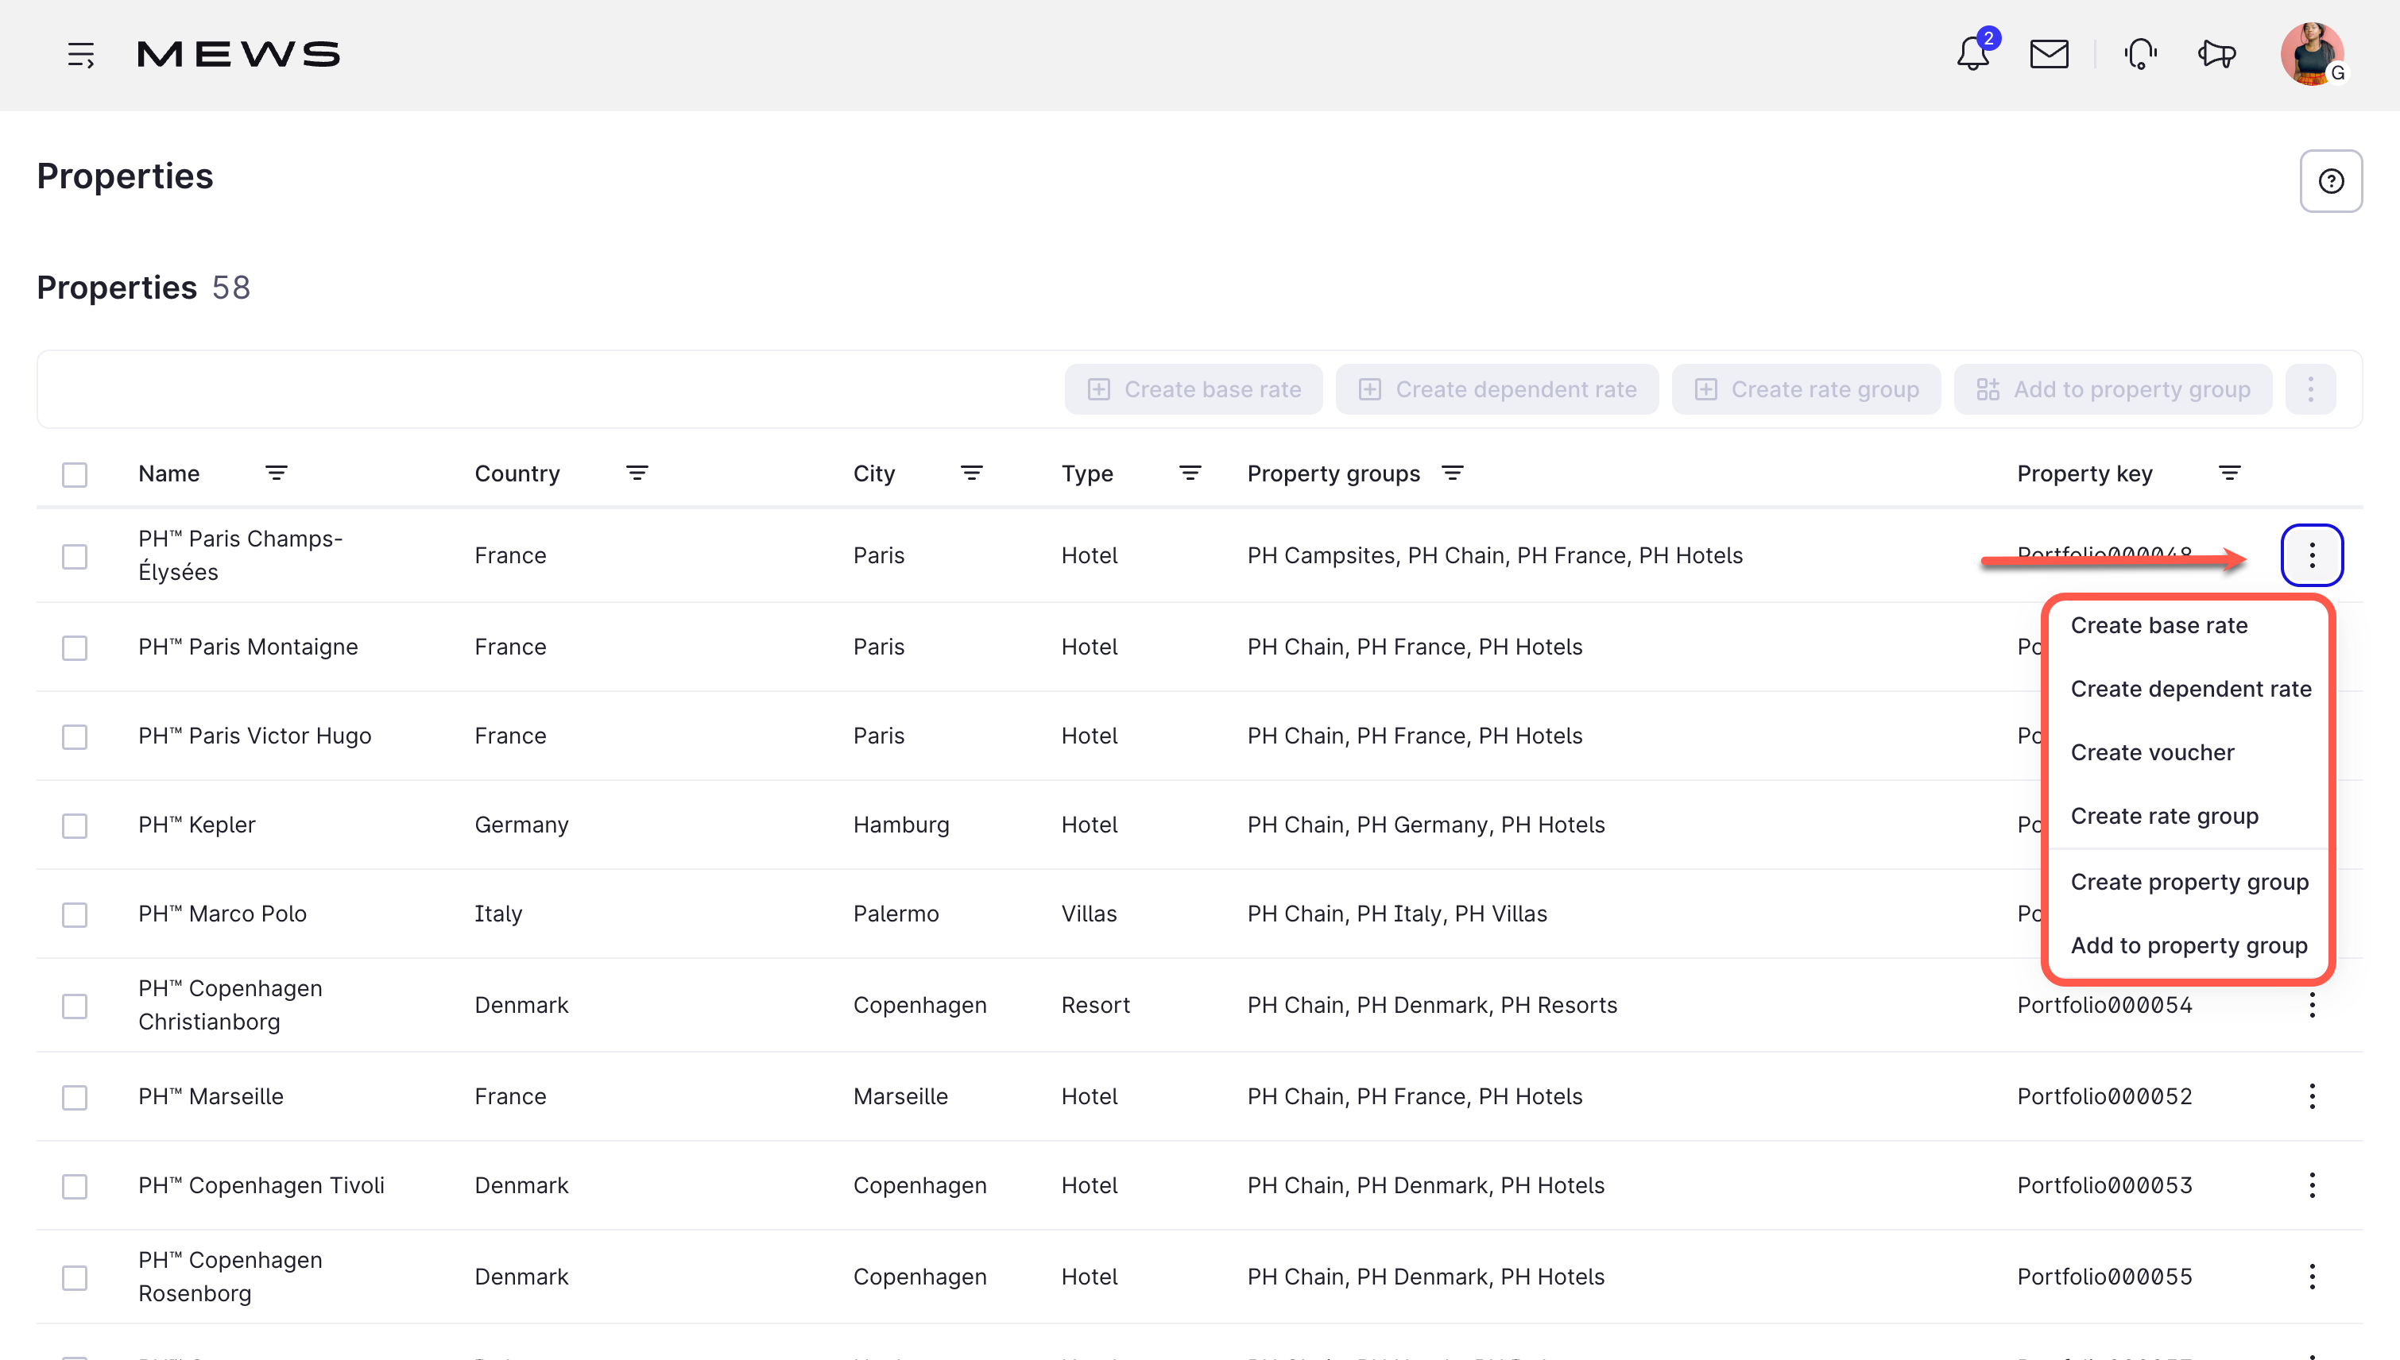Image resolution: width=2400 pixels, height=1360 pixels.
Task: Open more options for PH Copenhagen Rosenborg
Action: (x=2312, y=1277)
